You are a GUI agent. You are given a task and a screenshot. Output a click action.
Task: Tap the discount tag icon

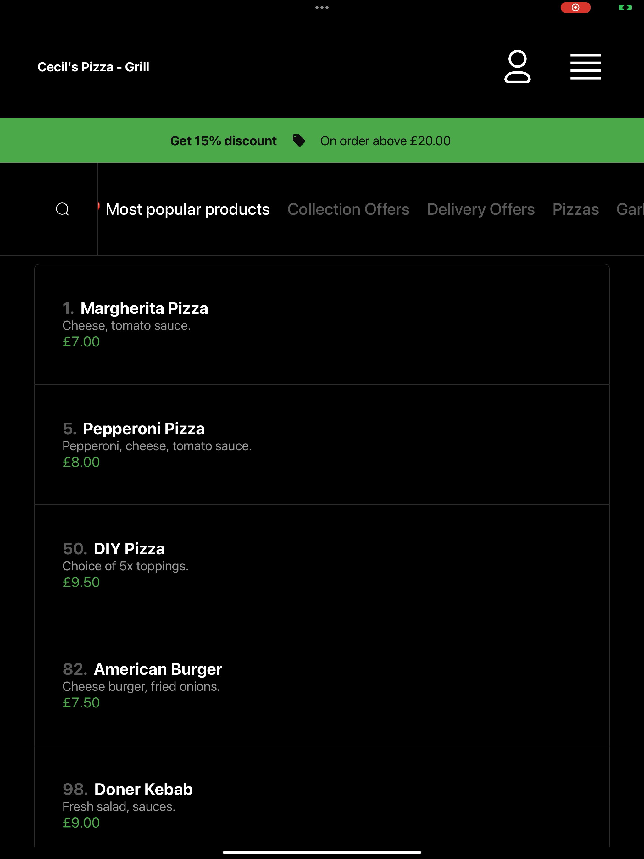click(x=299, y=141)
